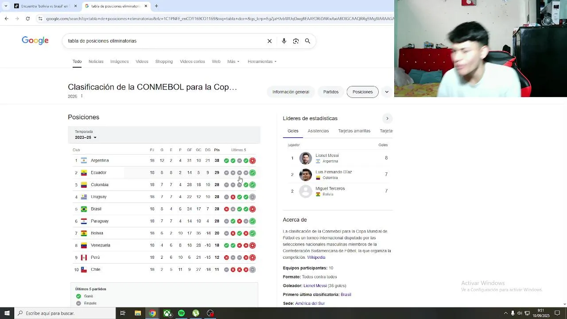Open Lionel Messi Goleador link
This screenshot has width=567, height=319.
click(315, 286)
